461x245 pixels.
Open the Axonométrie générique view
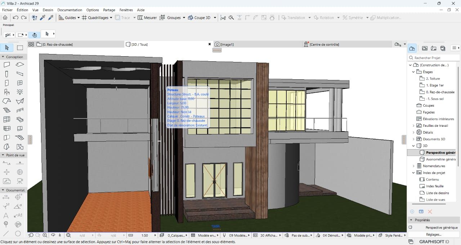[x=440, y=159]
